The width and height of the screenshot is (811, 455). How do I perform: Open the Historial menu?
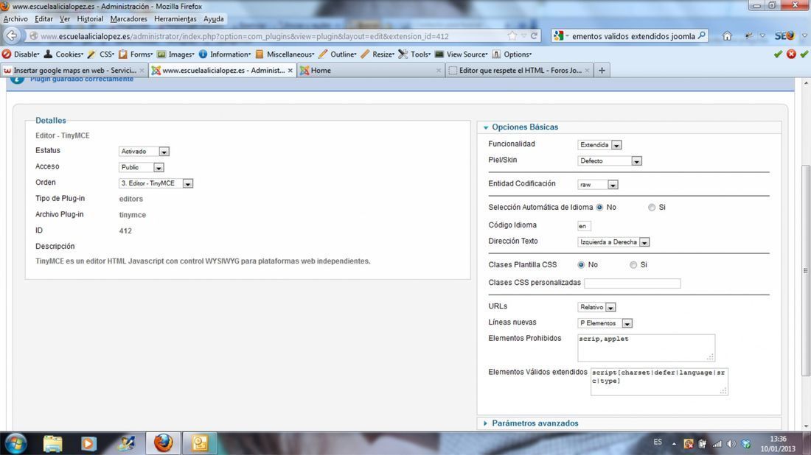[90, 19]
